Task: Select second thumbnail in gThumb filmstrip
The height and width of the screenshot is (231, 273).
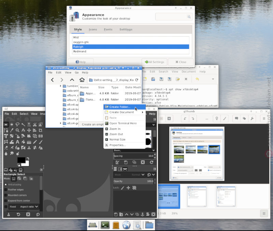Action: pos(197,196)
